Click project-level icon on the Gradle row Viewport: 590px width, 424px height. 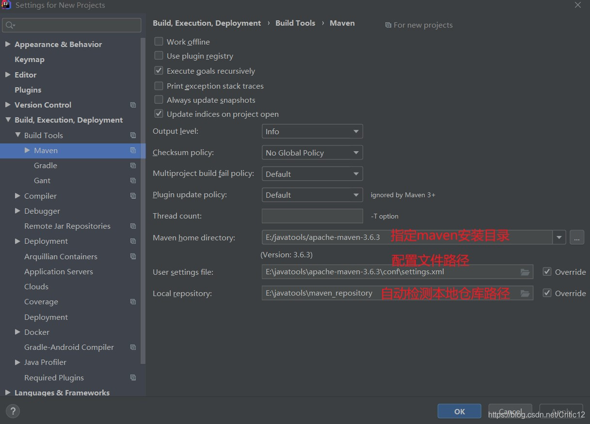click(133, 166)
